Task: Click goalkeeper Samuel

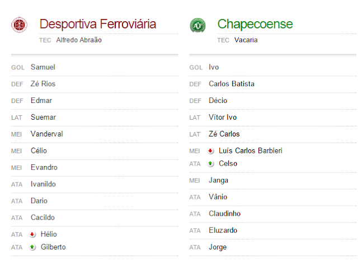Action: coord(43,67)
